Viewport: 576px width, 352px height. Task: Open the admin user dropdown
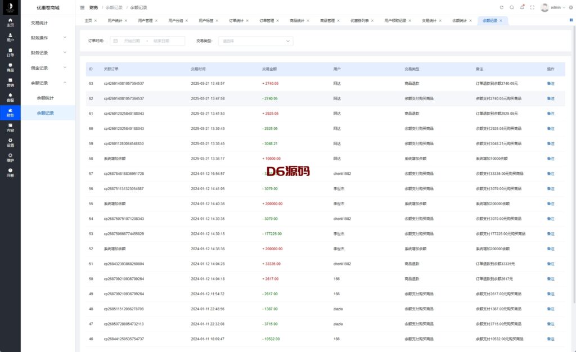click(x=557, y=7)
